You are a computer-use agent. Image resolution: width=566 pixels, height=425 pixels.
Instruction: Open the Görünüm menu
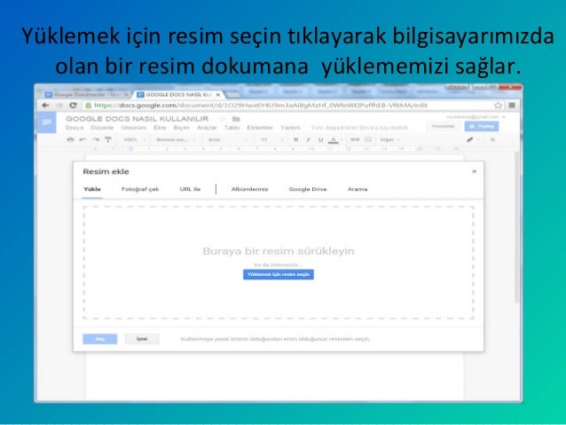point(134,128)
